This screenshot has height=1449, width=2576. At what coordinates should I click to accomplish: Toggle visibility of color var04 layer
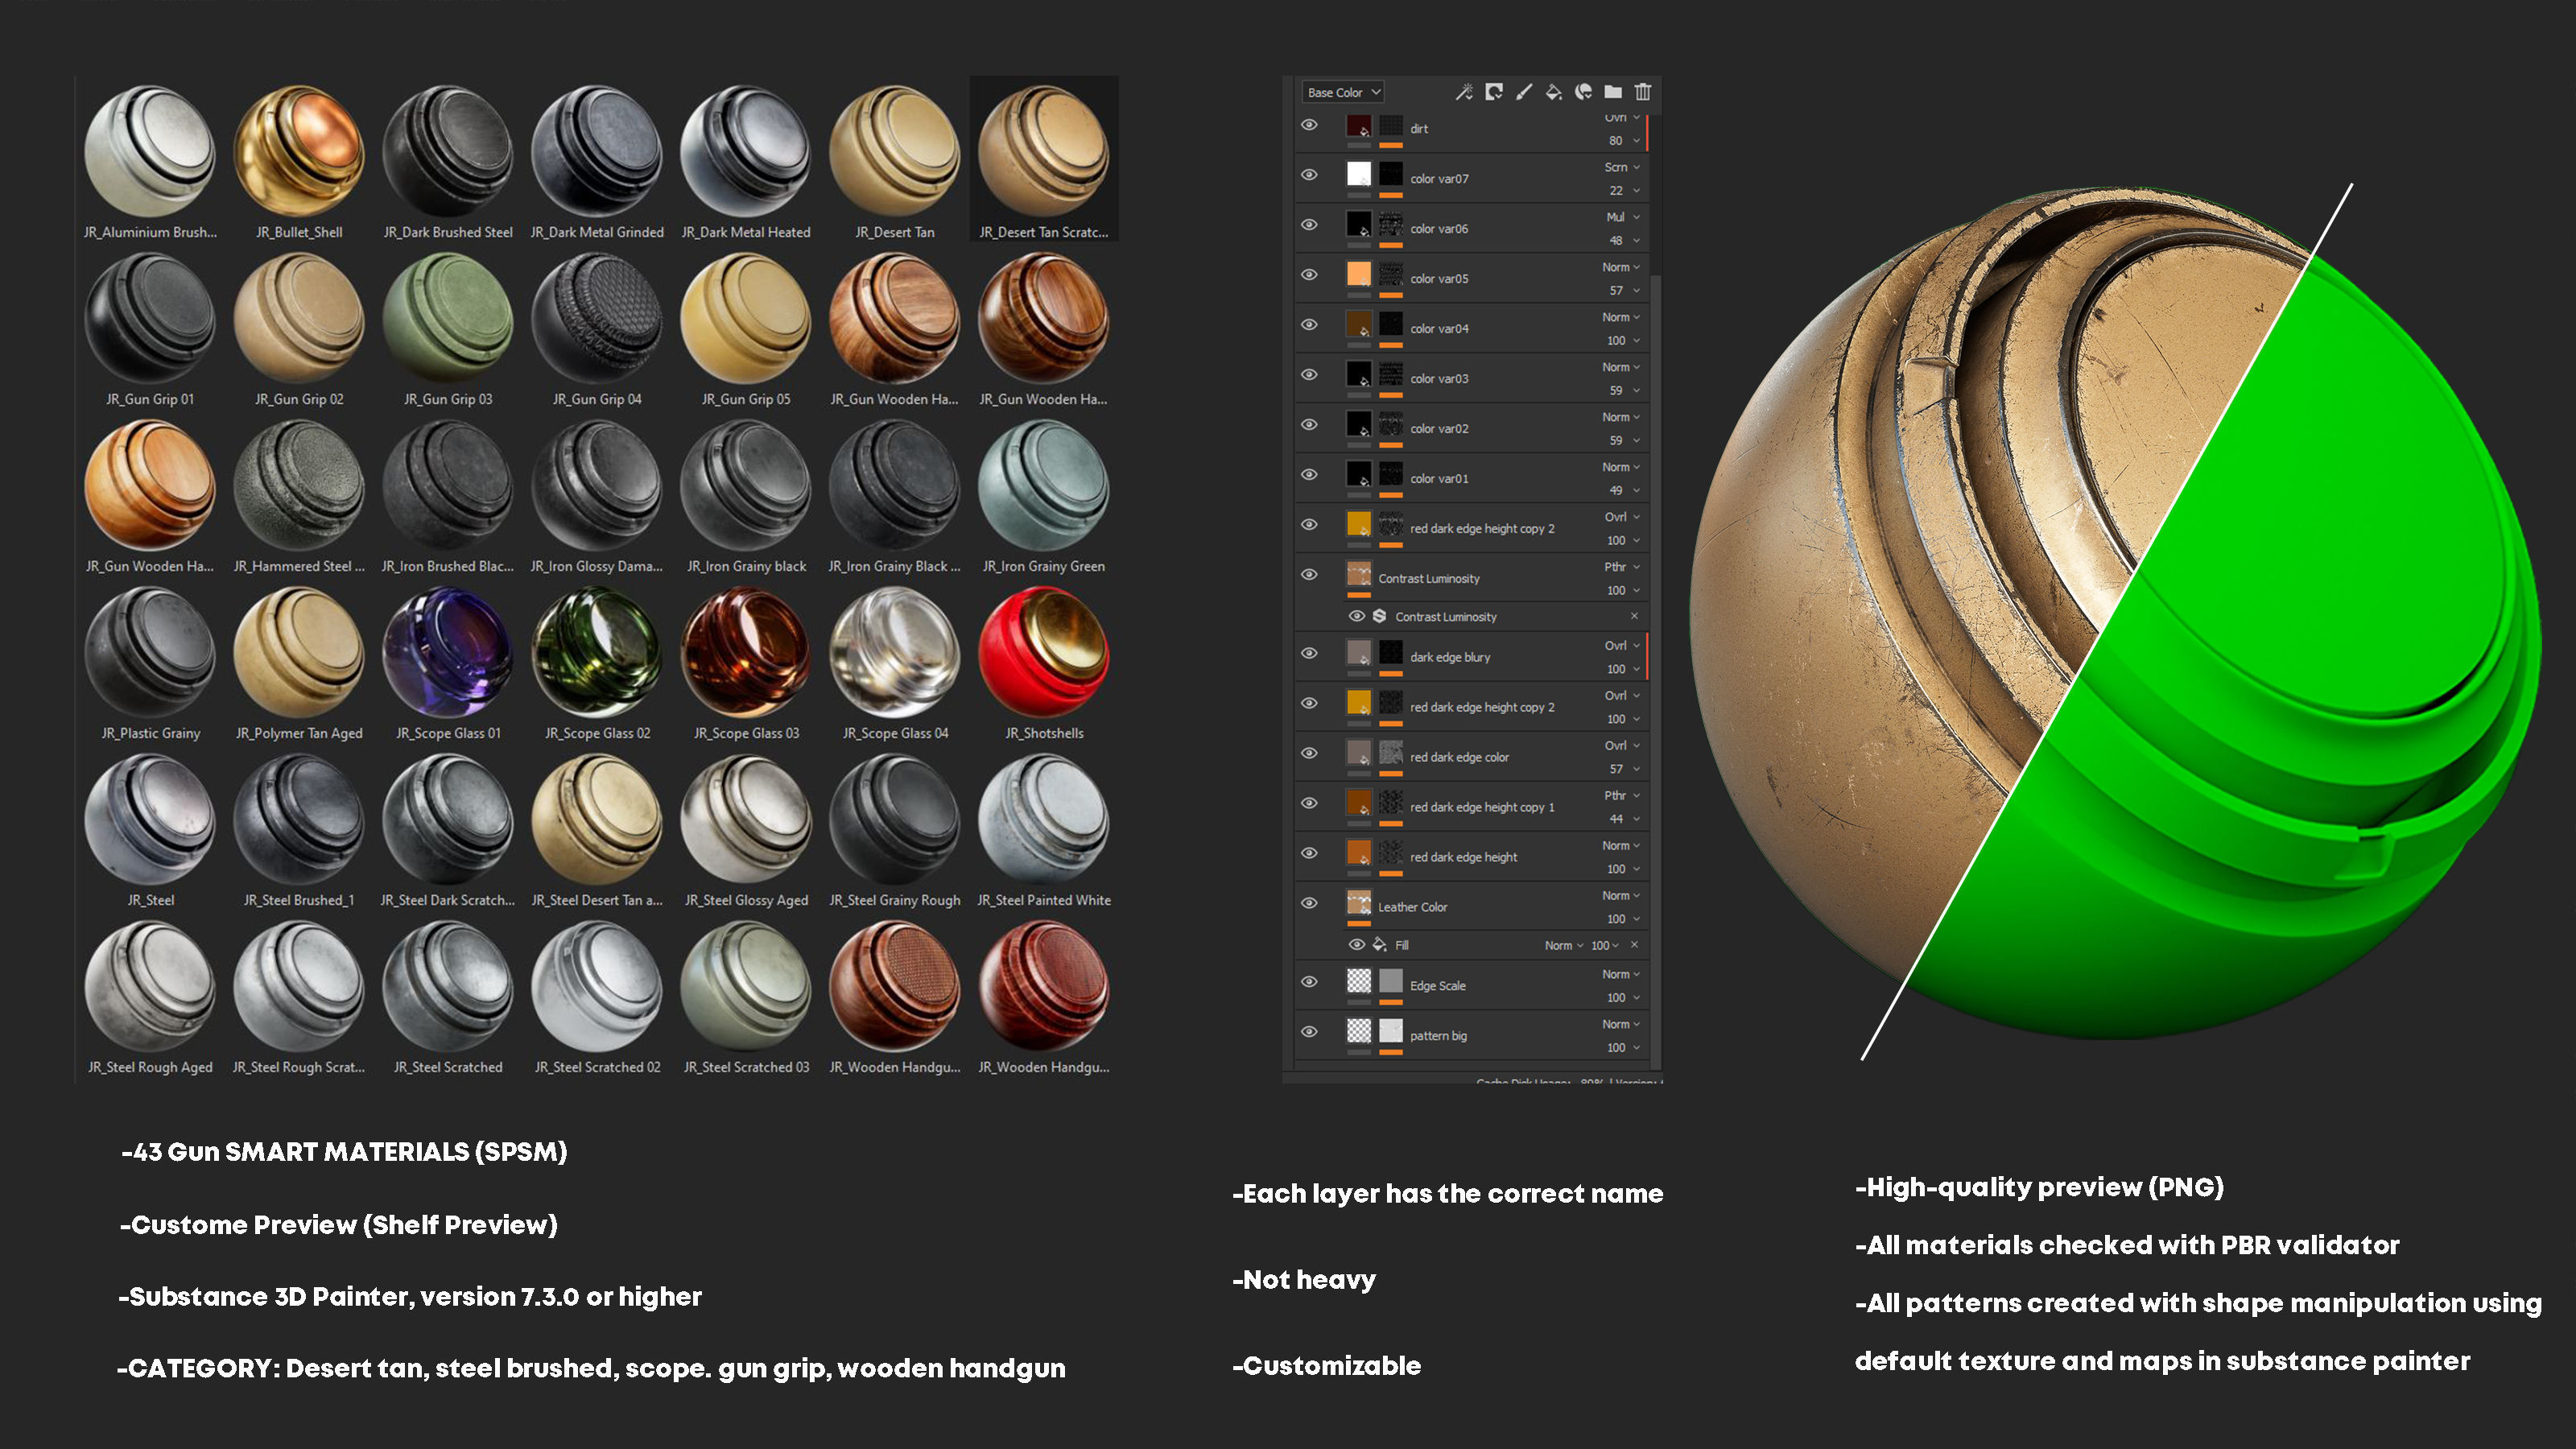[1309, 325]
